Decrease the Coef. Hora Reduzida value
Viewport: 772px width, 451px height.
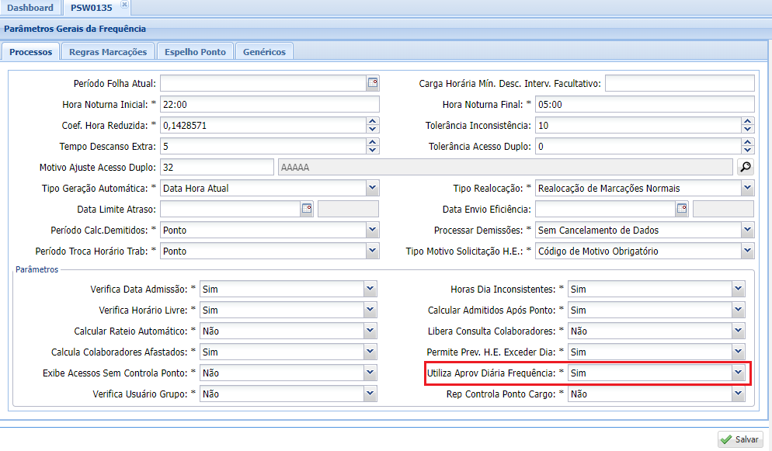click(x=373, y=130)
